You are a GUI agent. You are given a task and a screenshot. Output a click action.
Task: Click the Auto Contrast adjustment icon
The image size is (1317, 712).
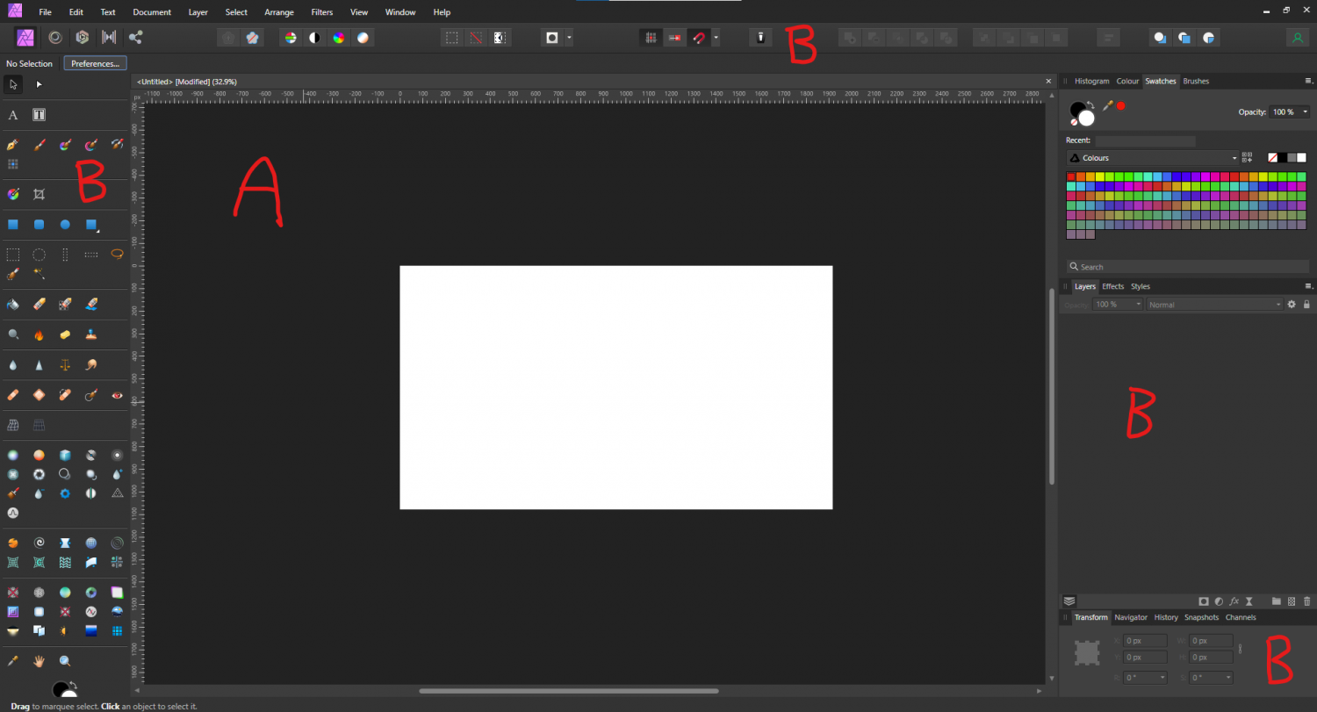click(x=313, y=37)
